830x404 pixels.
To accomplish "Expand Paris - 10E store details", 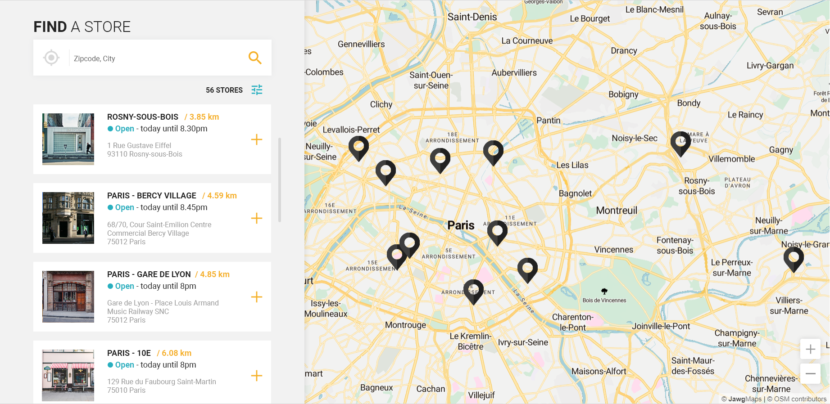I will [257, 376].
